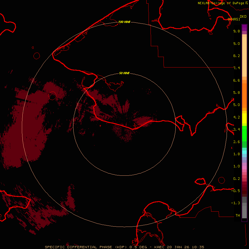Click the -1.3 color scale label

(235, 203)
